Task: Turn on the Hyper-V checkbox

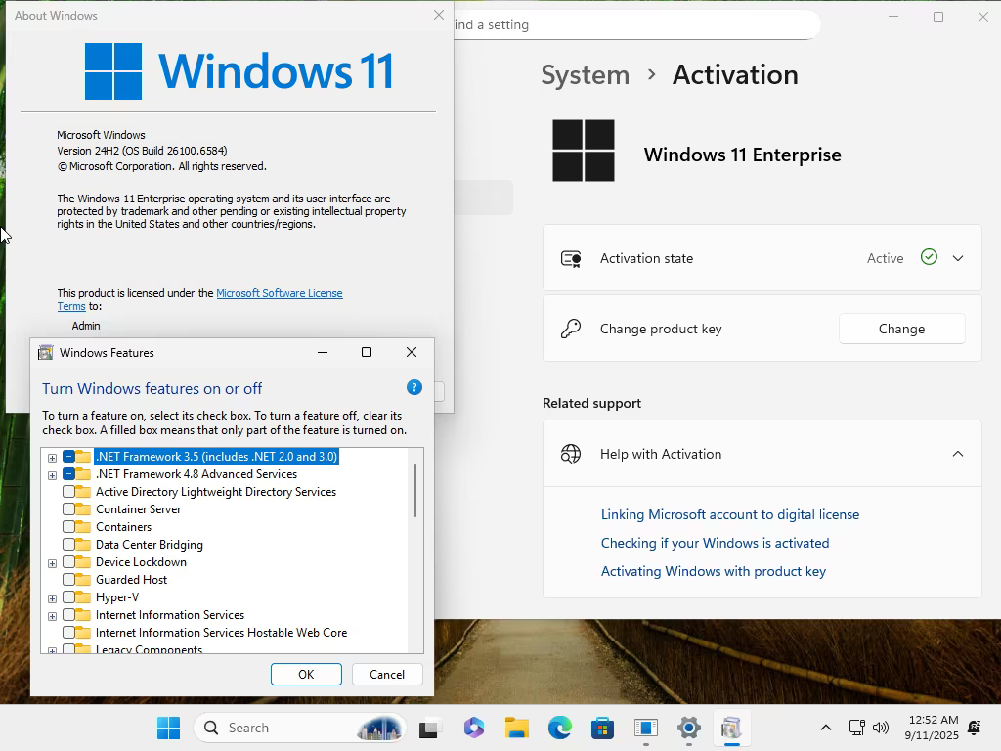Action: (69, 597)
